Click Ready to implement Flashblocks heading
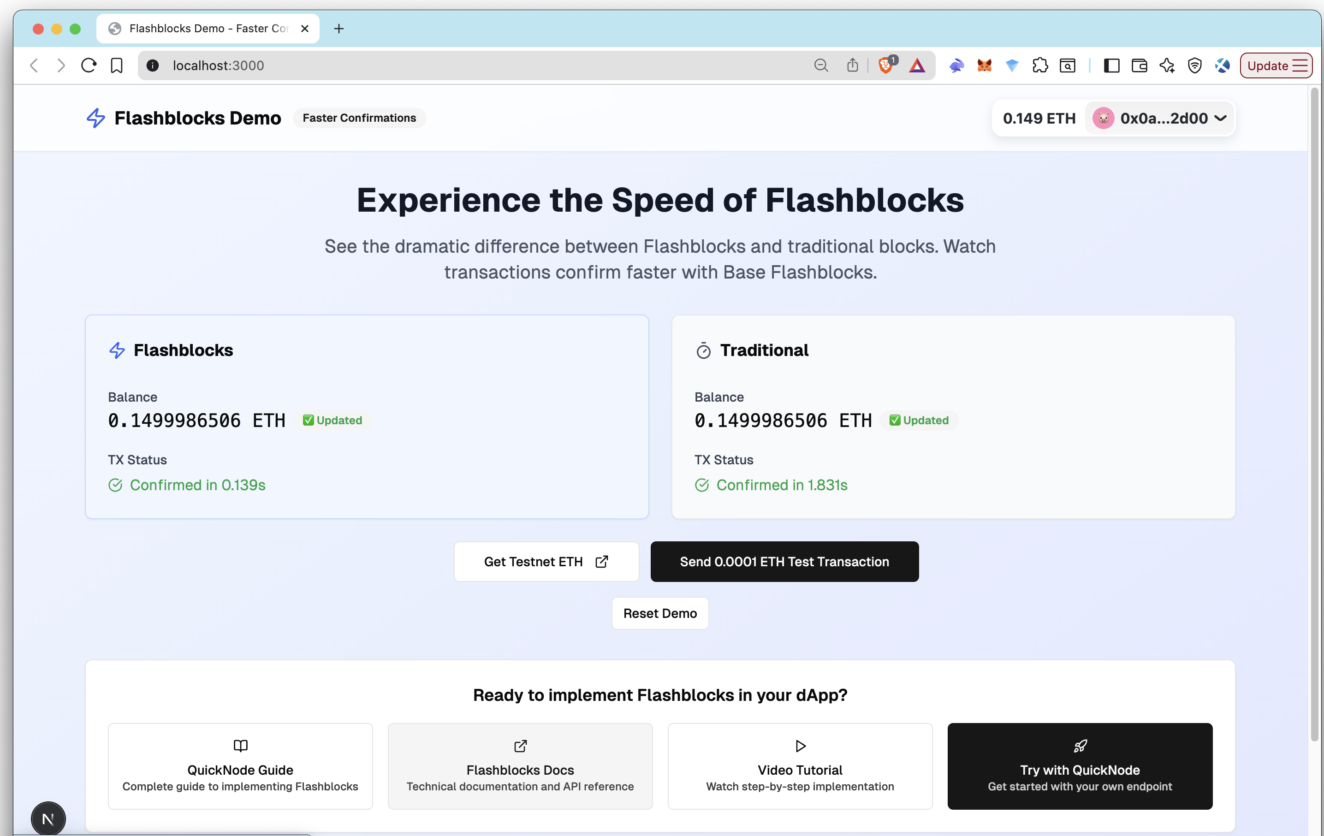The width and height of the screenshot is (1324, 836). click(x=660, y=695)
